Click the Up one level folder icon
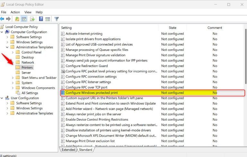The width and height of the screenshot is (247, 157). point(17,19)
